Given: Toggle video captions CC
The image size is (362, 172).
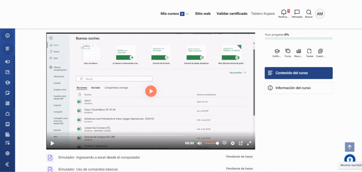Looking at the screenshot, I should [224, 143].
